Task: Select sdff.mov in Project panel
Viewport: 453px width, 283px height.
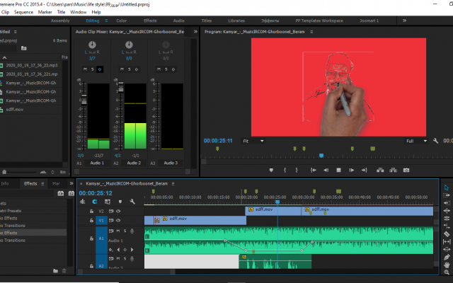Action: (x=14, y=110)
